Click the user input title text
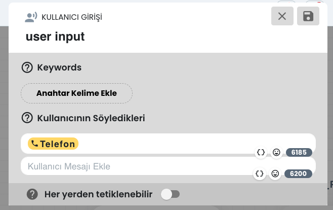This screenshot has width=333, height=210. click(55, 37)
